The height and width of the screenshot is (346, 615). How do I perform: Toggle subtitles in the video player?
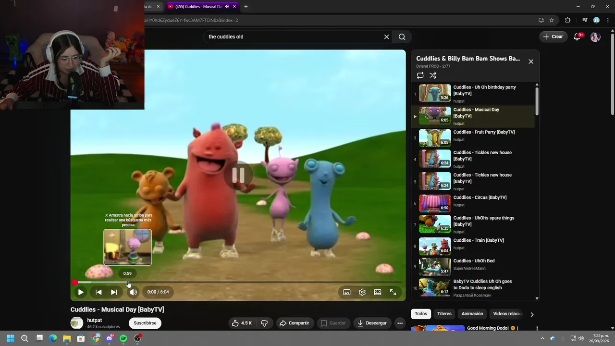tap(347, 292)
